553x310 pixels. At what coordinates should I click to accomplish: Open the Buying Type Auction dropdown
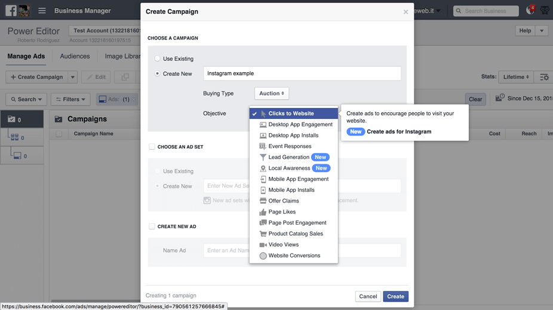coord(272,93)
